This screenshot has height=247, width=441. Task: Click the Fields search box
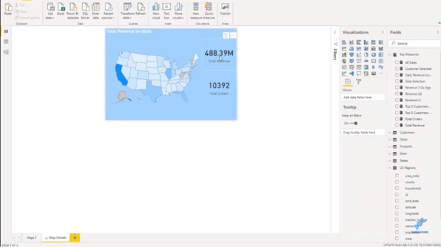415,43
